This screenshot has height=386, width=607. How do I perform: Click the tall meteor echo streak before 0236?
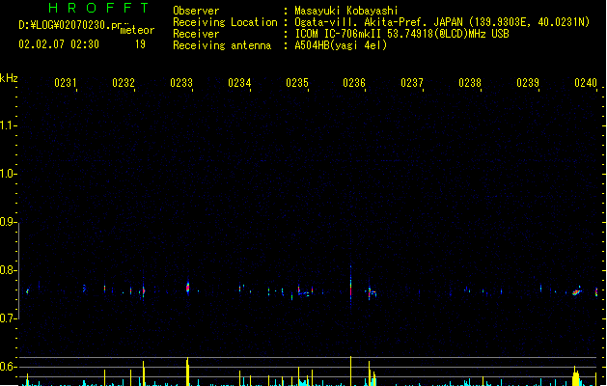(350, 287)
